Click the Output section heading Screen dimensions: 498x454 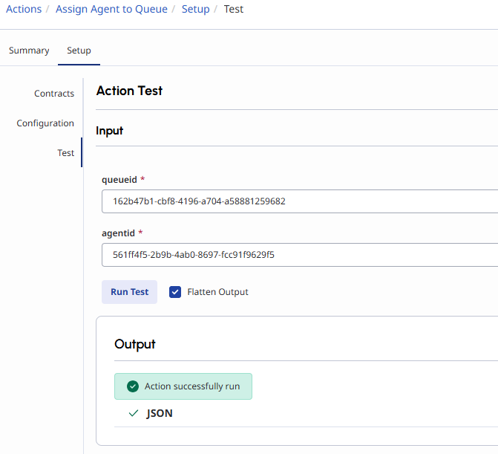point(135,344)
